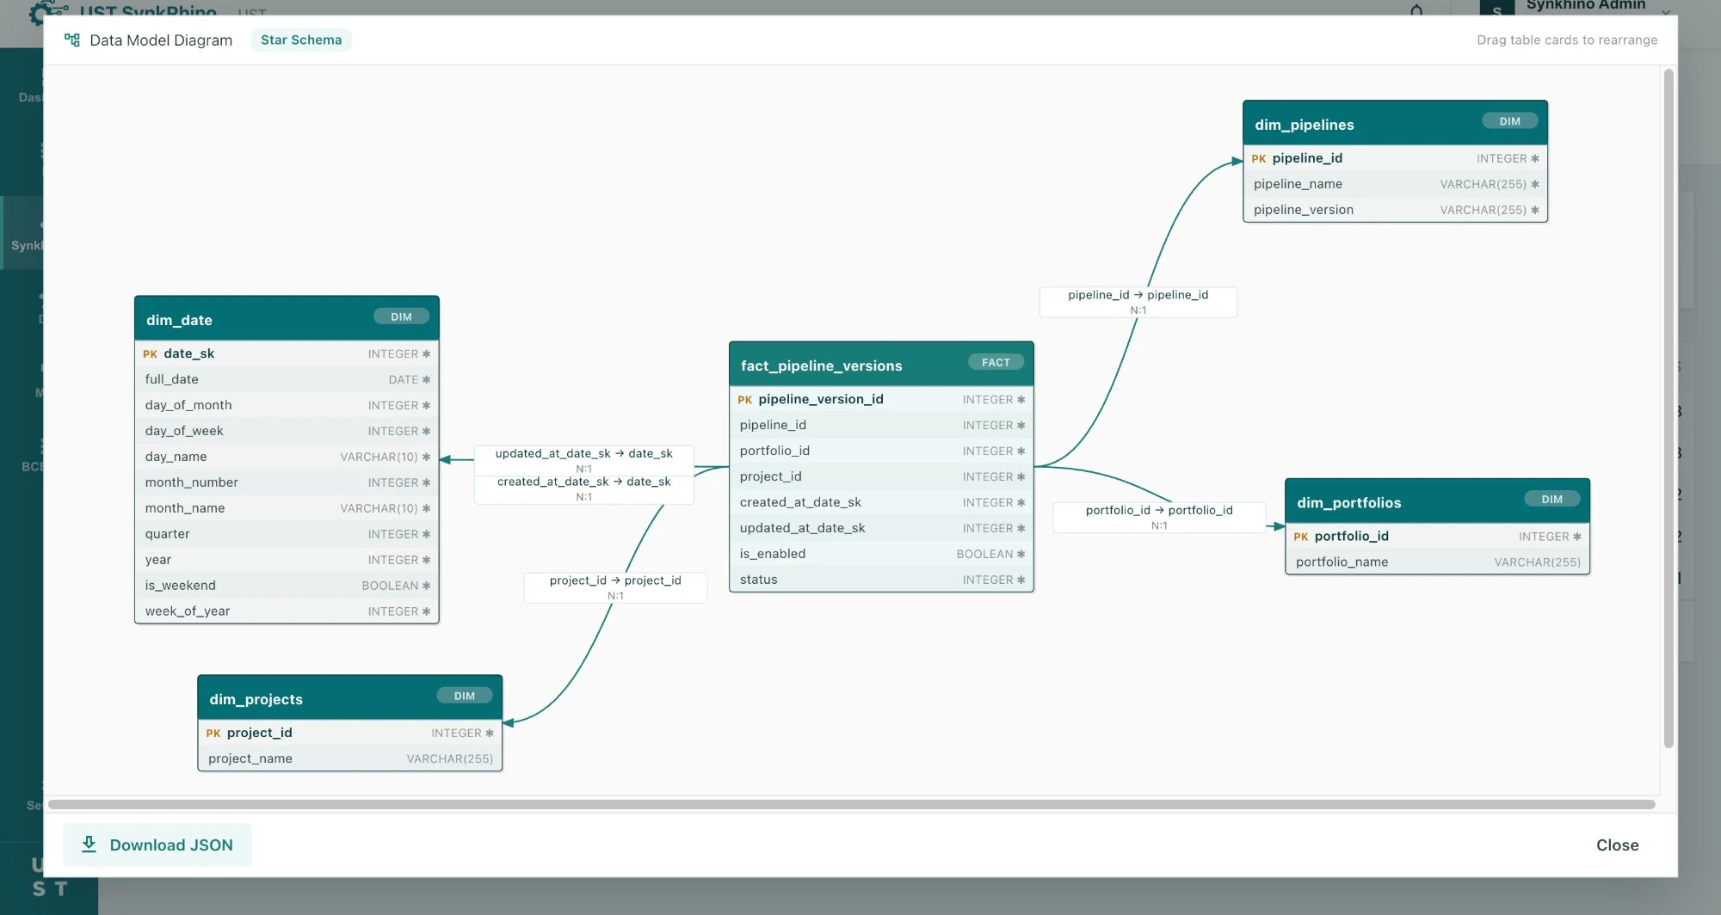This screenshot has height=915, width=1721.
Task: Select the dim_date table header
Action: 287,319
